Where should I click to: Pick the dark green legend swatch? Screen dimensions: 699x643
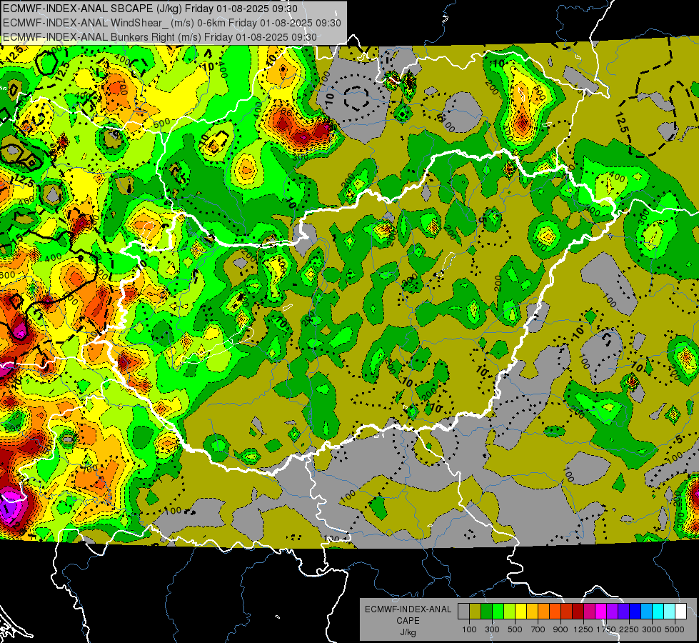point(486,612)
